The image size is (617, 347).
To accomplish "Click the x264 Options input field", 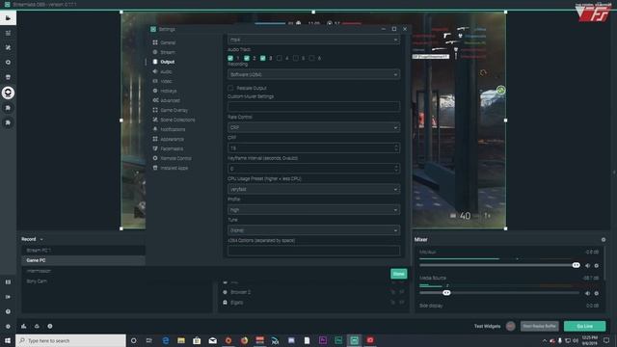I will tap(313, 251).
